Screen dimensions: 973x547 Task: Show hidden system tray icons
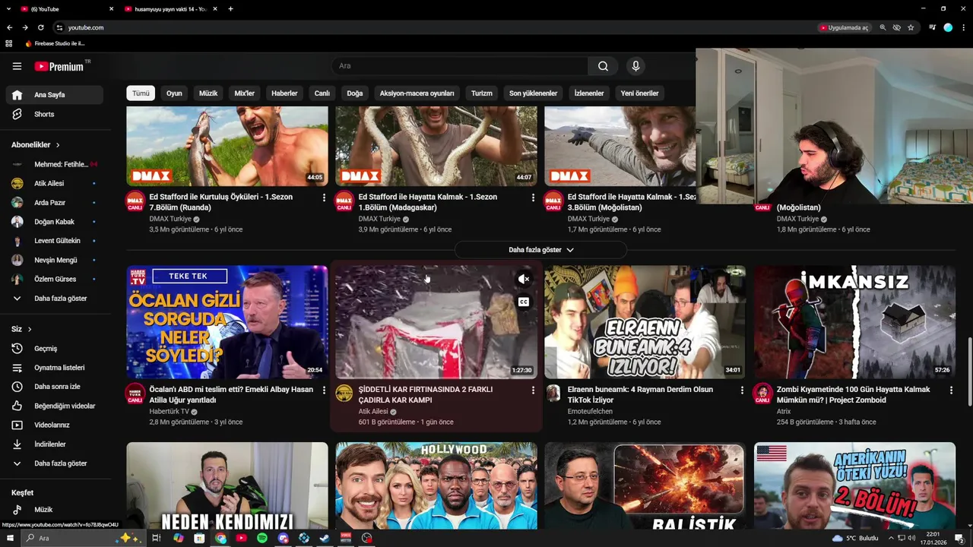(892, 538)
